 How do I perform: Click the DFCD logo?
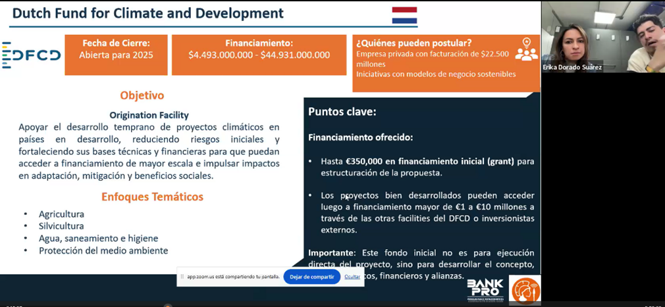32,55
